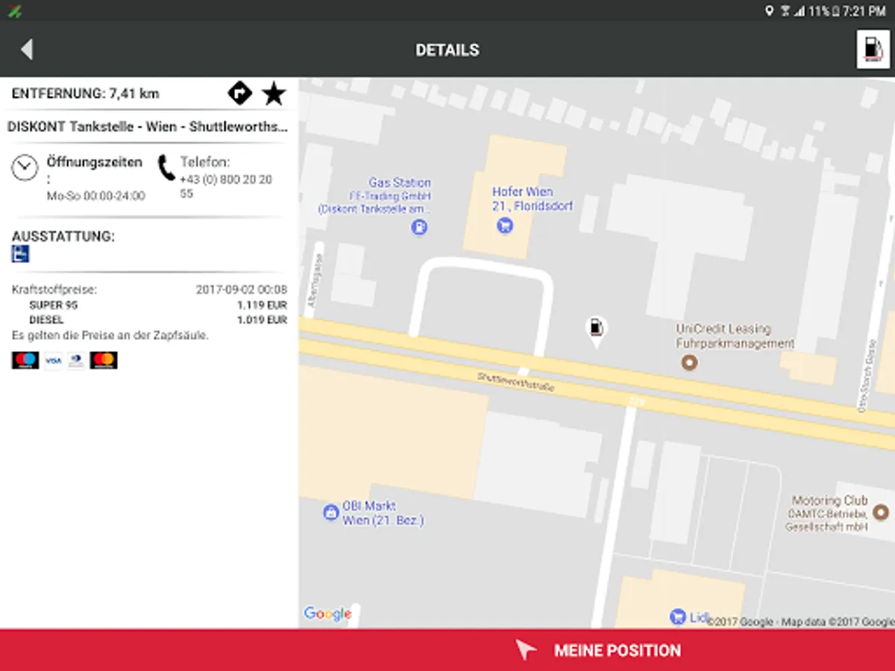
Task: Tap the ENTFERNUNG: 7,41 km text
Action: (85, 94)
